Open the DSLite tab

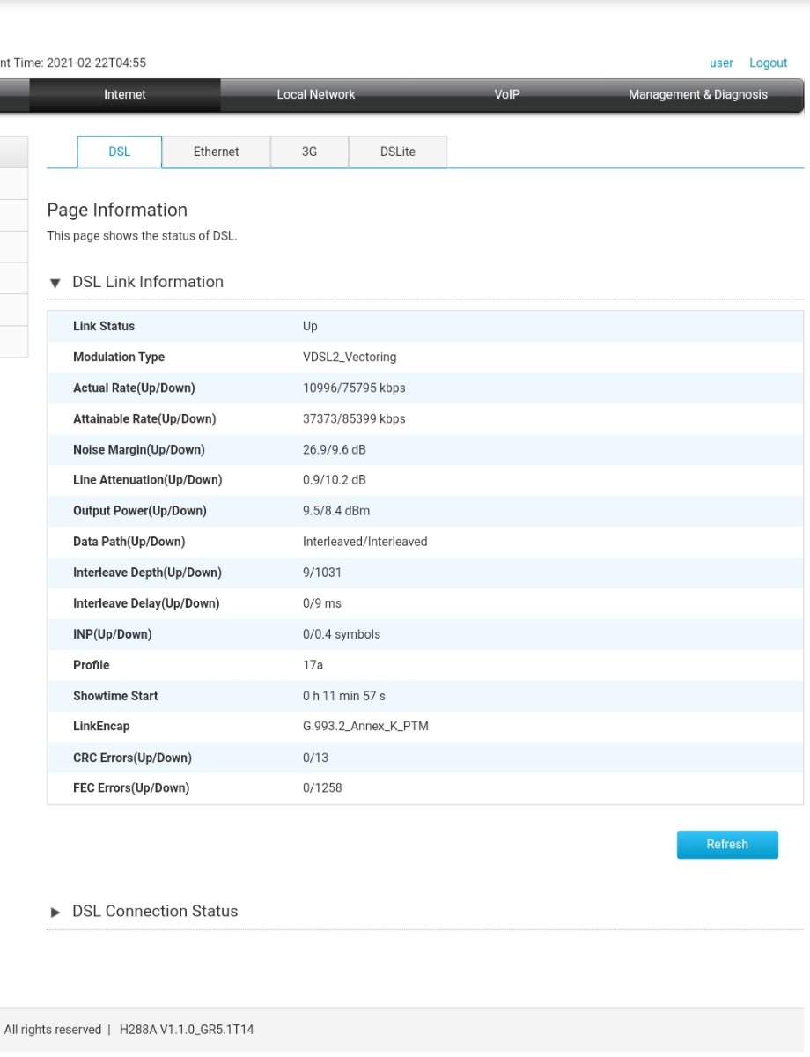tap(398, 152)
